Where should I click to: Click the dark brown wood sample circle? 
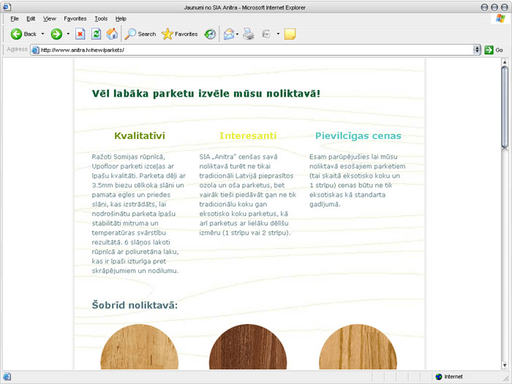click(x=248, y=347)
